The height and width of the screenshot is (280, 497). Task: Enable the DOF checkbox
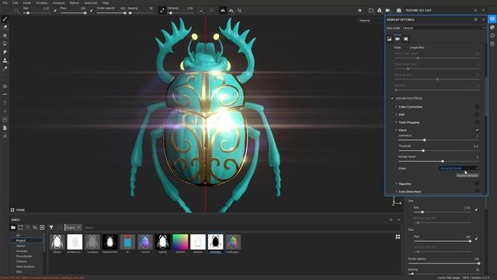[477, 114]
